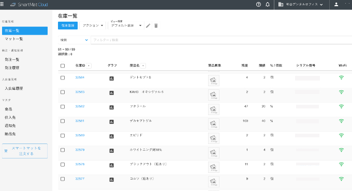The height and width of the screenshot is (191, 352).
Task: Open the 検索 type dropdown
Action: tap(74, 40)
